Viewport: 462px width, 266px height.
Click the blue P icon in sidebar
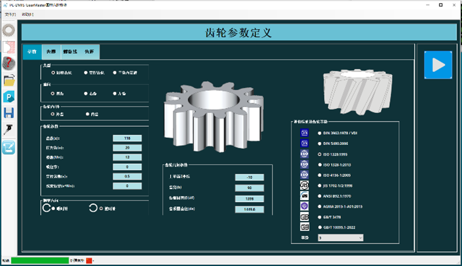coord(9,96)
